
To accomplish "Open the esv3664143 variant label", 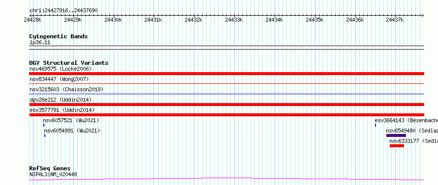I will coord(406,120).
